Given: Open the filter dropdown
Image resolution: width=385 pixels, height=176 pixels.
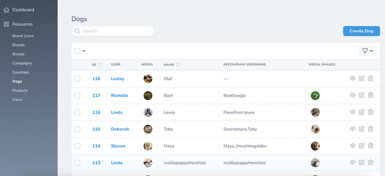Looking at the screenshot, I should [367, 51].
